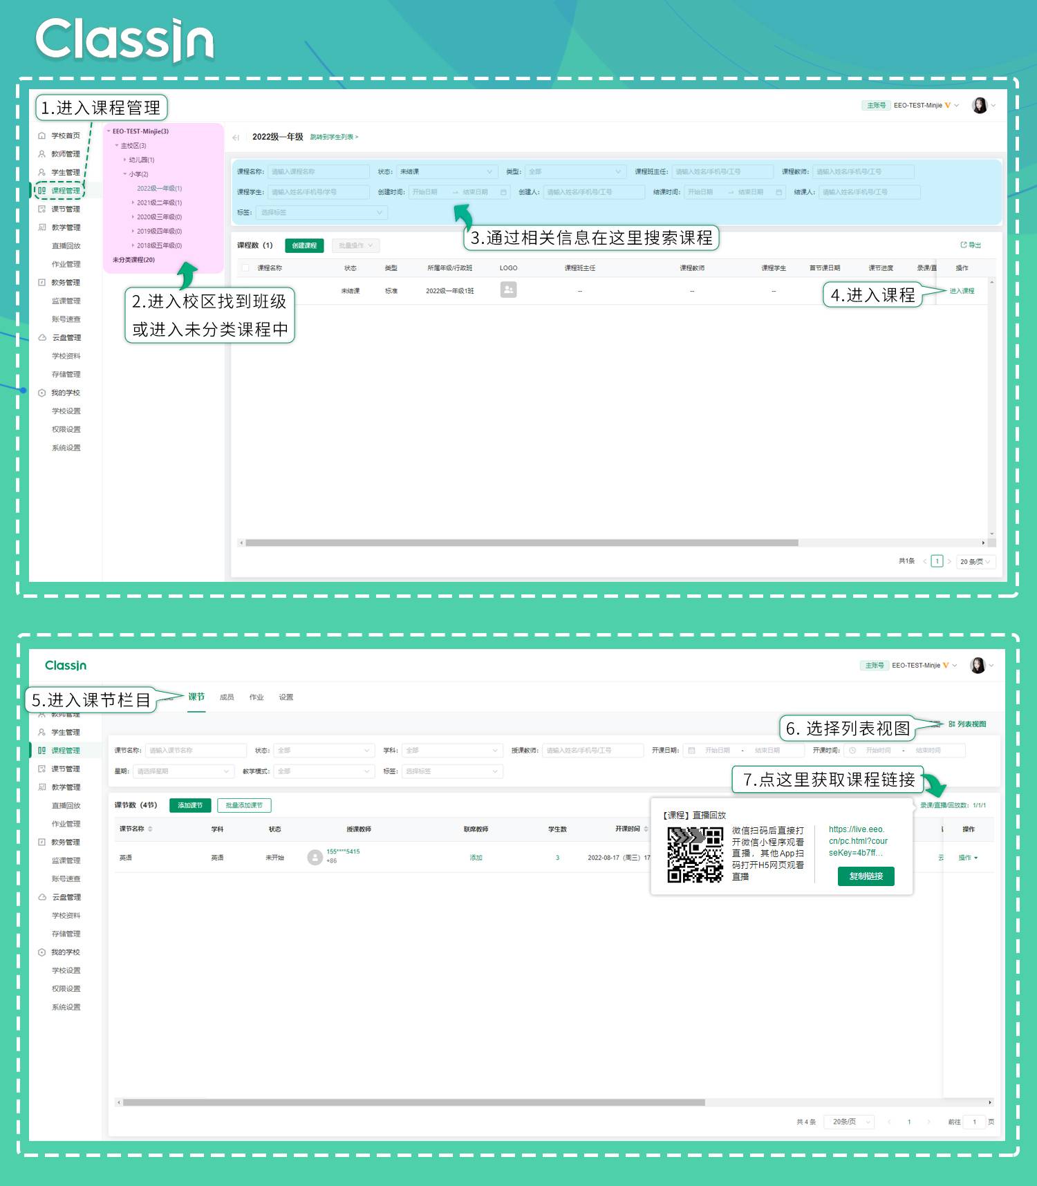Expand the 幼儿园(1) tree node

point(125,160)
